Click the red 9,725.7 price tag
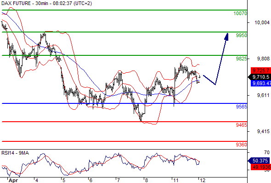 point(261,70)
